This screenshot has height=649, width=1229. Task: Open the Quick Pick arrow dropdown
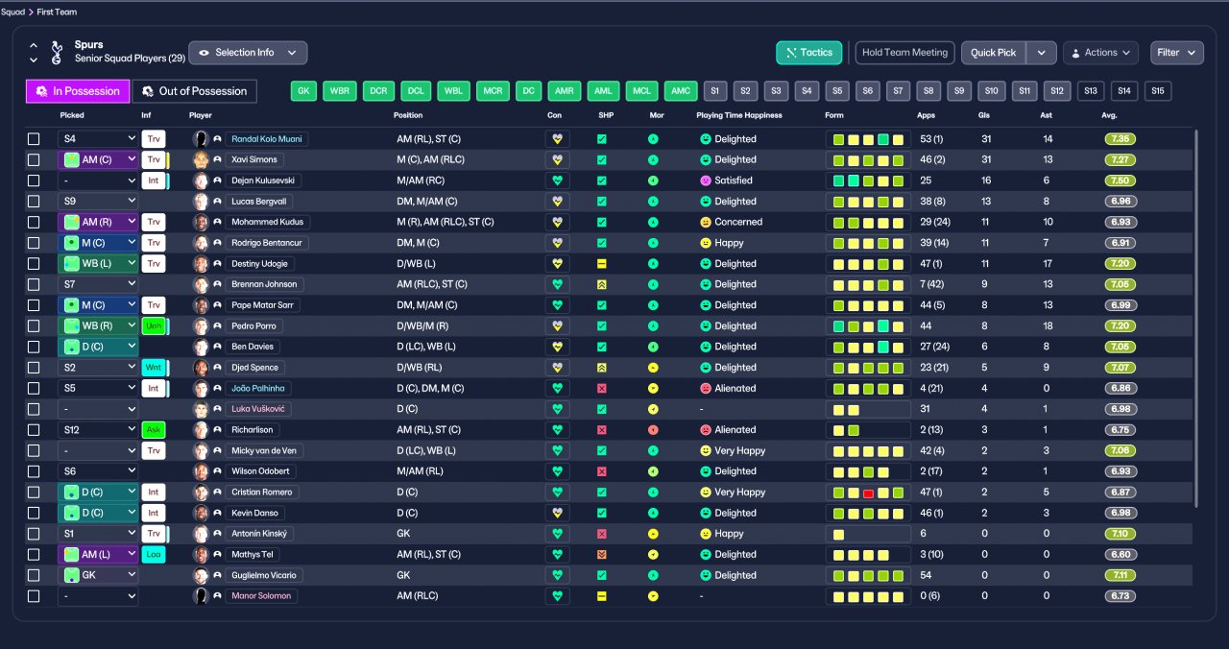click(x=1042, y=53)
